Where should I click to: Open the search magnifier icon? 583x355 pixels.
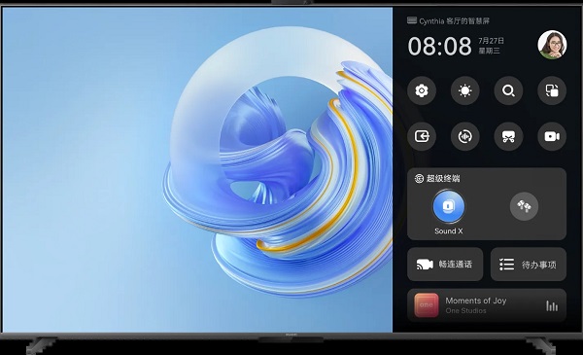508,90
